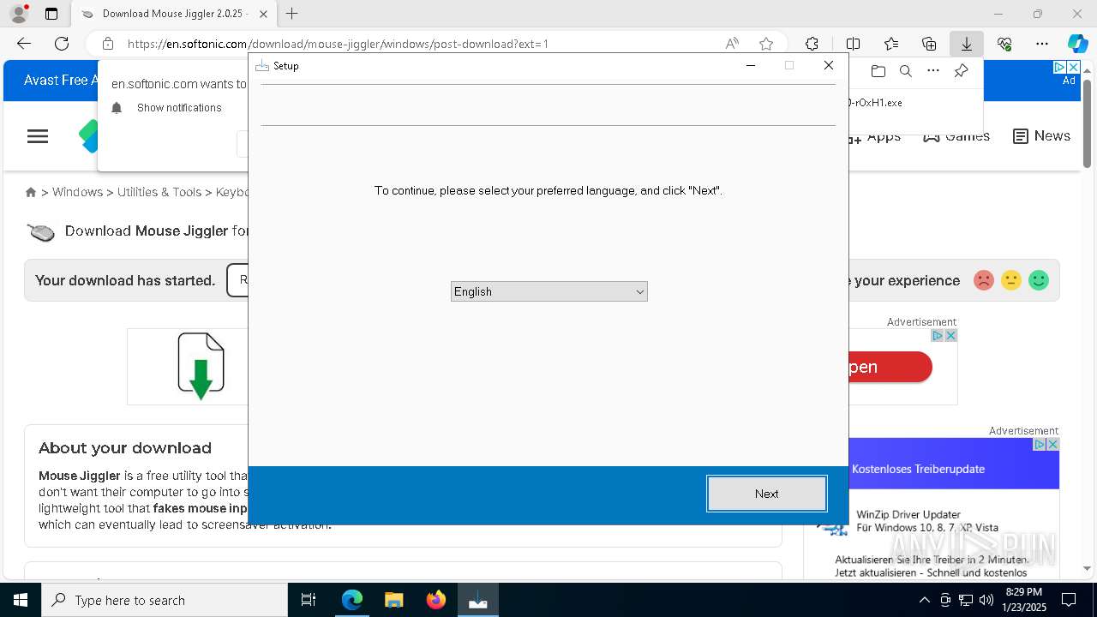Open clock showing 8:29 PM

click(x=1024, y=600)
